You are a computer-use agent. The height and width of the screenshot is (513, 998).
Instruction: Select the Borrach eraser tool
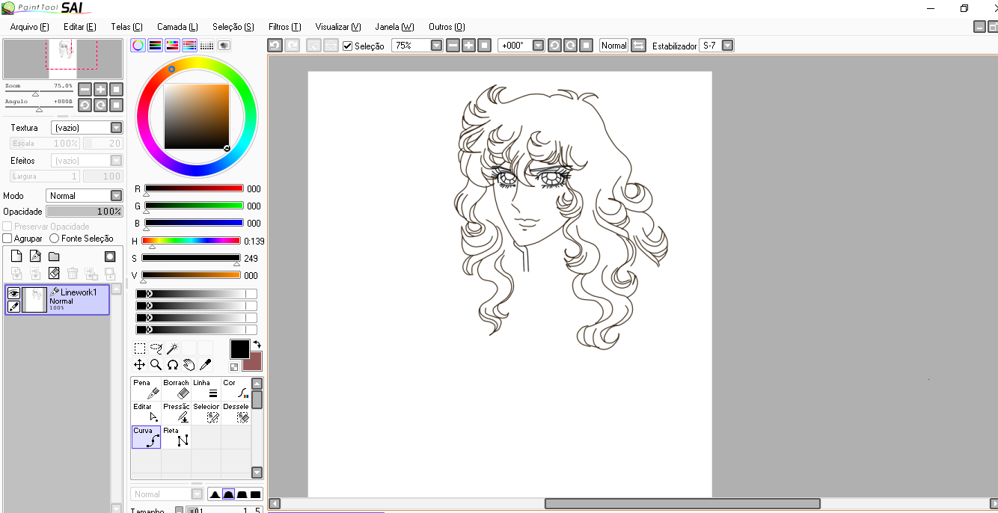[176, 390]
